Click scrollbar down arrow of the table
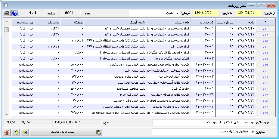 [x=7, y=114]
